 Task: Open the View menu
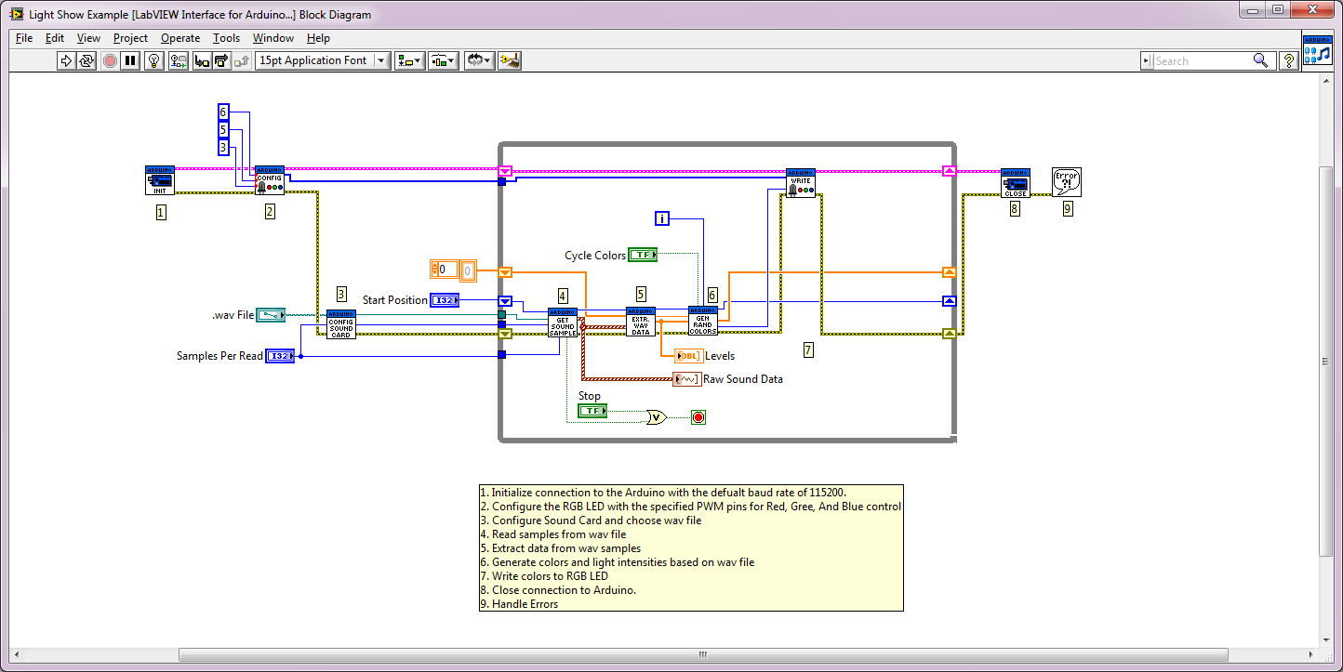(x=88, y=38)
